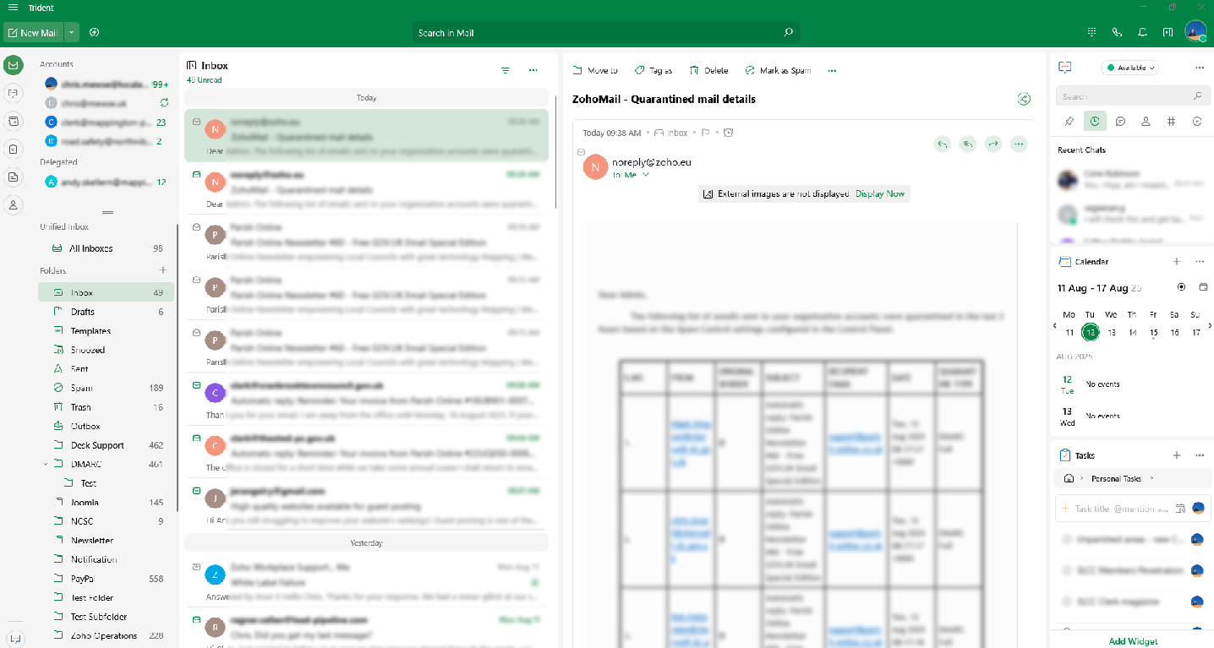The image size is (1214, 648).
Task: Click Tag as in email toolbar
Action: [x=653, y=71]
